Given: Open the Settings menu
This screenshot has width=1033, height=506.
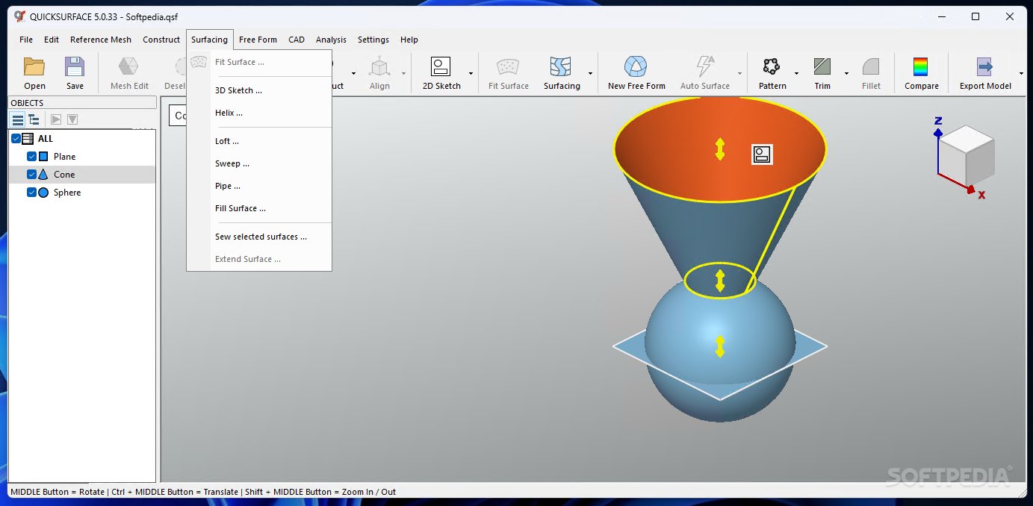Looking at the screenshot, I should coord(373,40).
